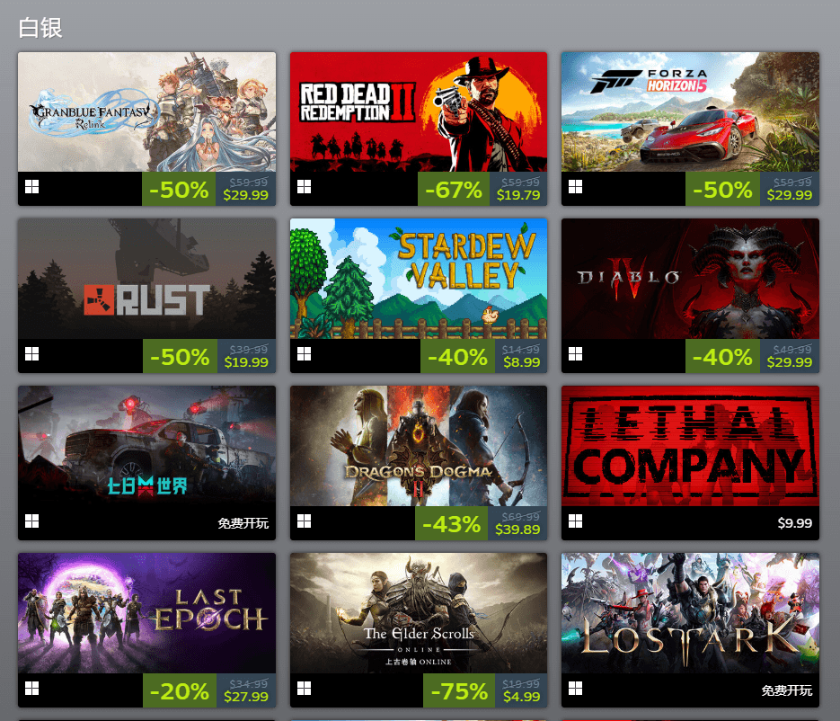Click Diablo IV $29.99 sale price

[790, 362]
